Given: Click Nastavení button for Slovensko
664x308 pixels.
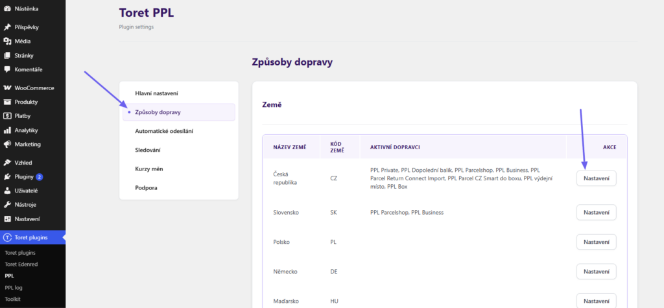Looking at the screenshot, I should tap(597, 212).
